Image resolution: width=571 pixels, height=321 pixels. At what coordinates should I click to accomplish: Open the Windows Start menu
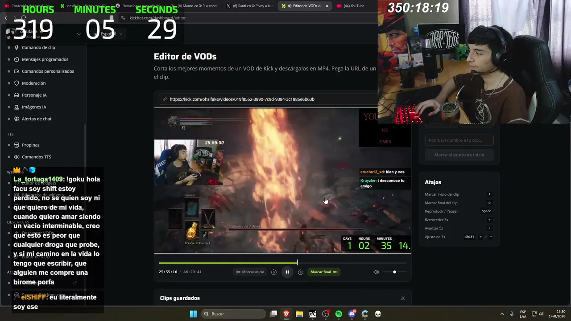[x=193, y=314]
